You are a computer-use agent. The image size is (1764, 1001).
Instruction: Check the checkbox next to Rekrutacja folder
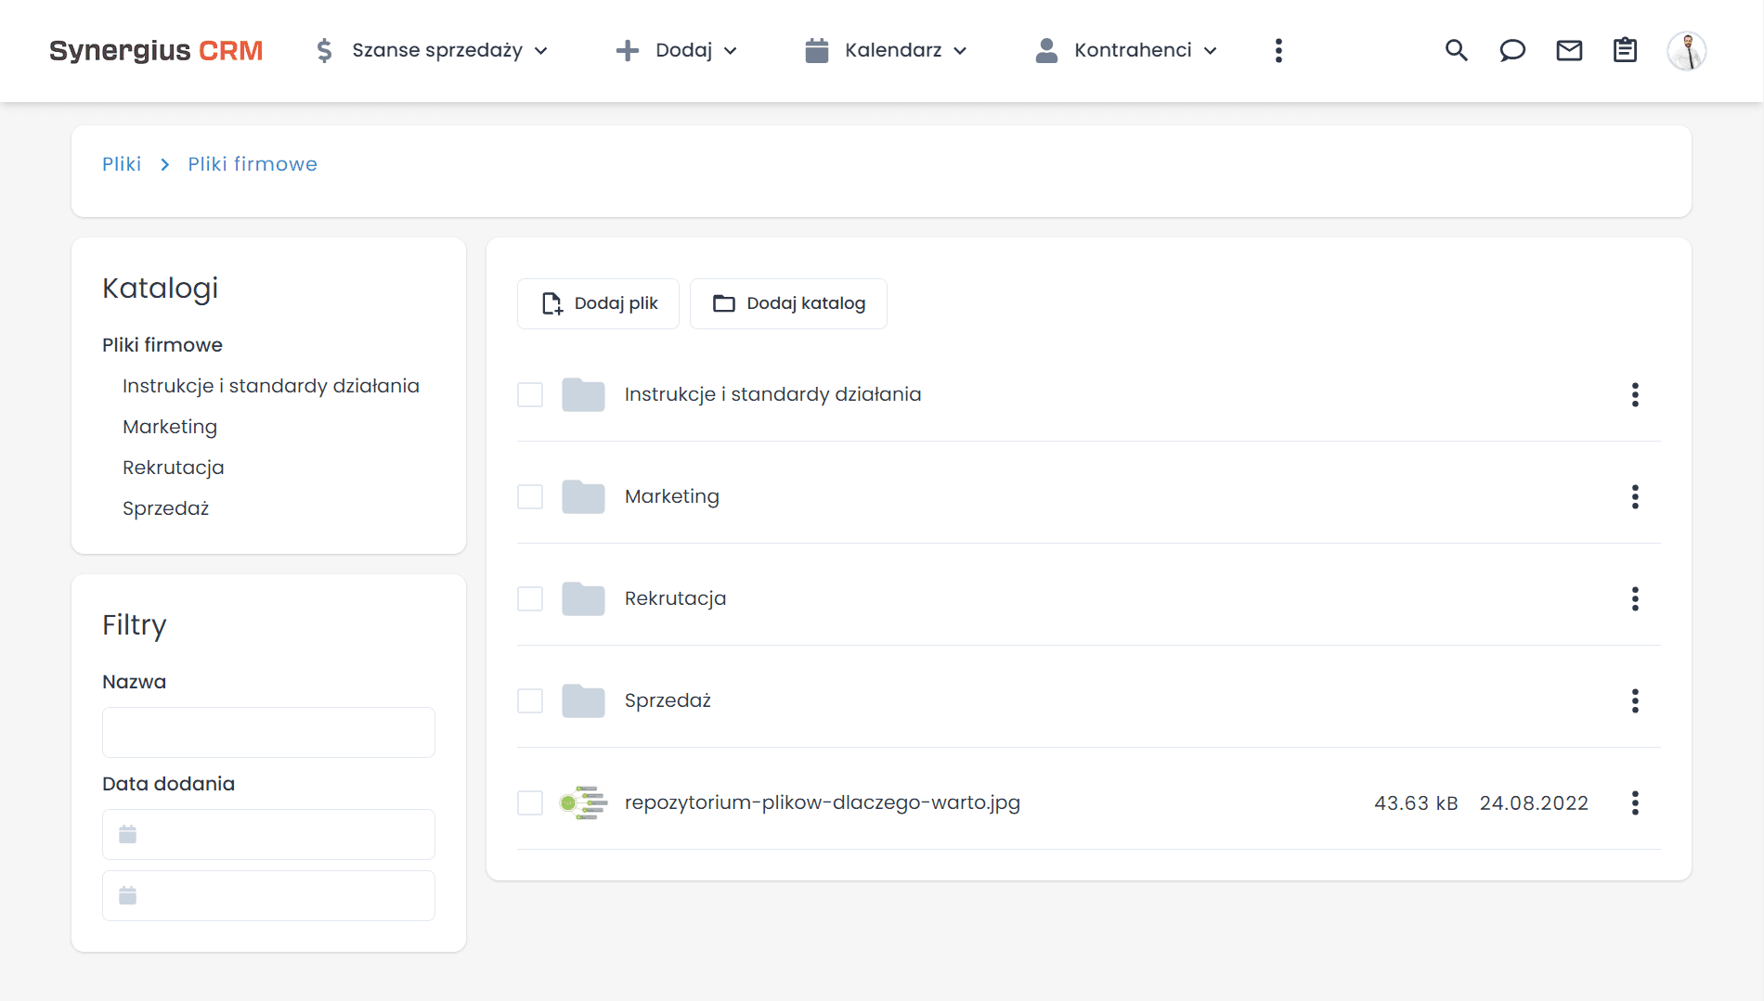529,598
